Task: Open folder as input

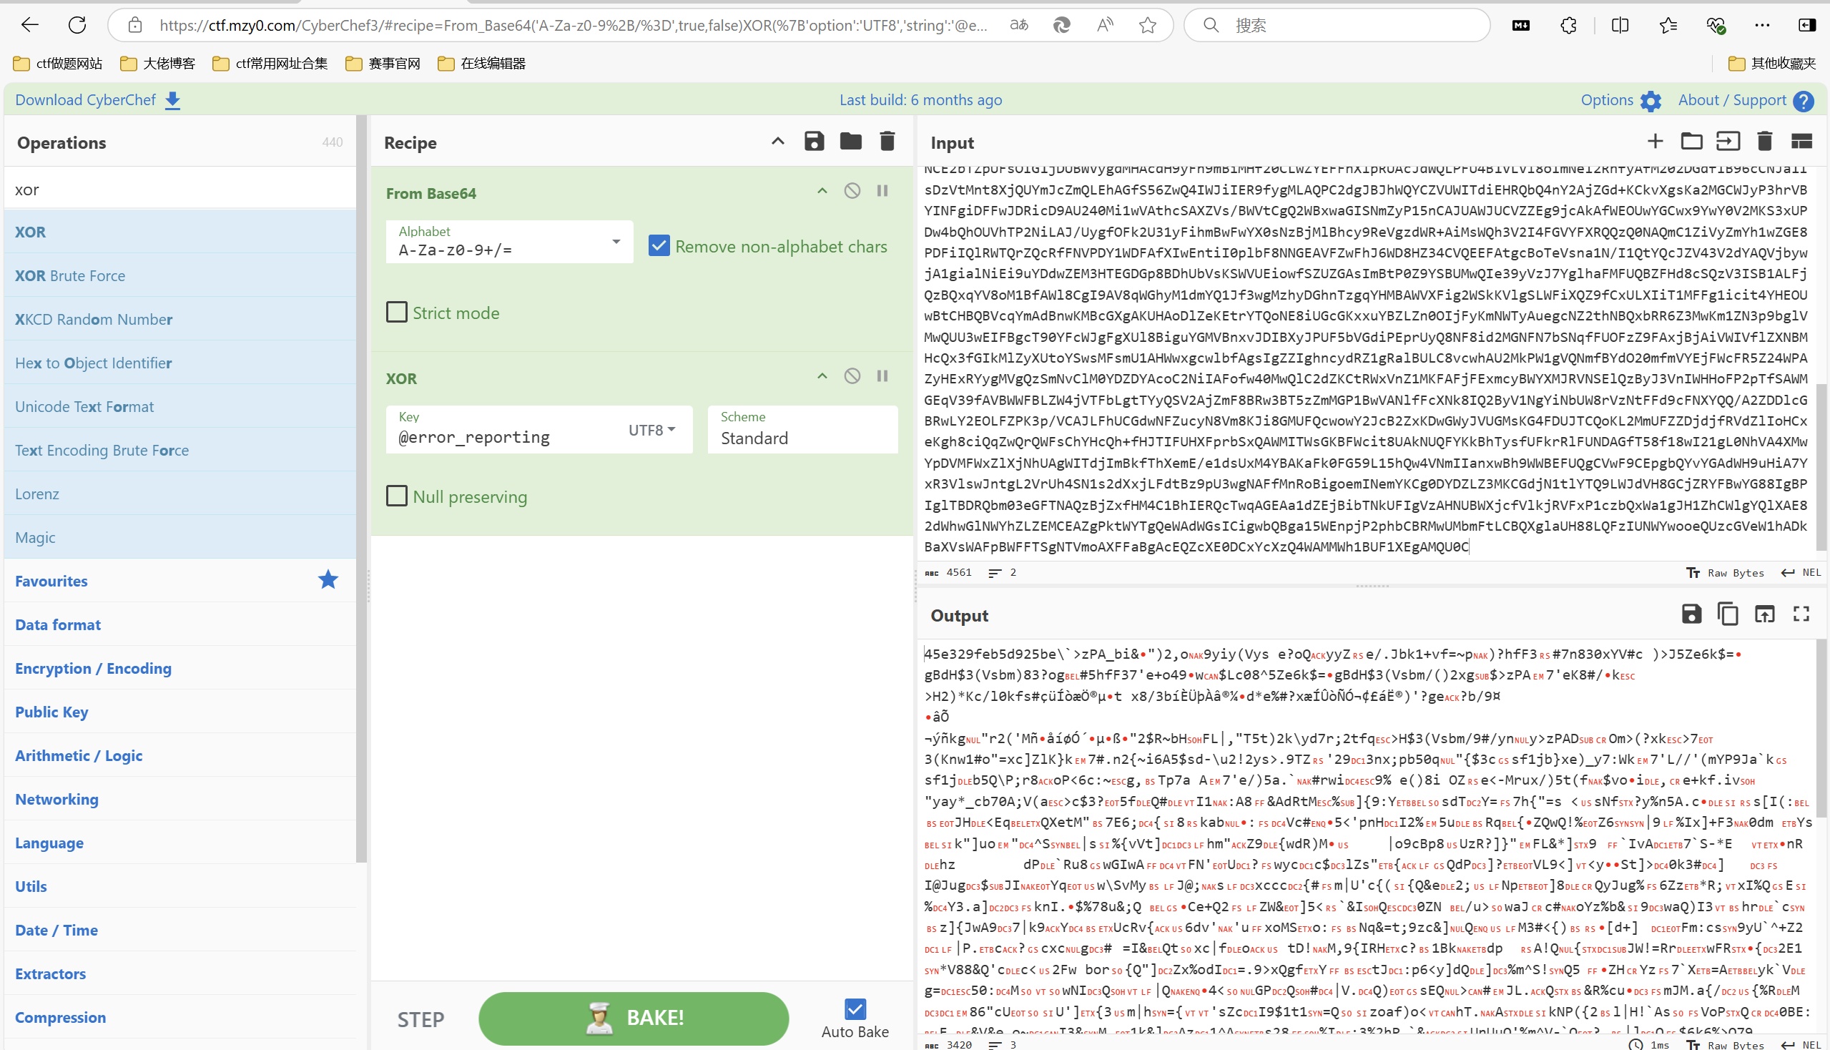Action: 1691,142
